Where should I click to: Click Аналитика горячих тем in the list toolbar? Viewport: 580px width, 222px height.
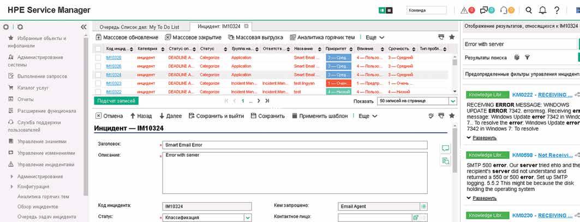(322, 37)
